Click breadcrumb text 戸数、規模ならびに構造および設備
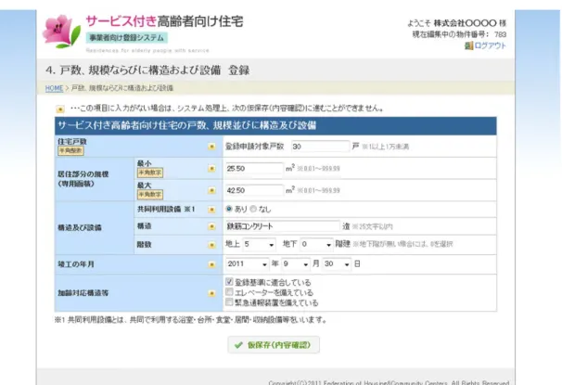Viewport: 562px width, 385px height. pos(122,88)
